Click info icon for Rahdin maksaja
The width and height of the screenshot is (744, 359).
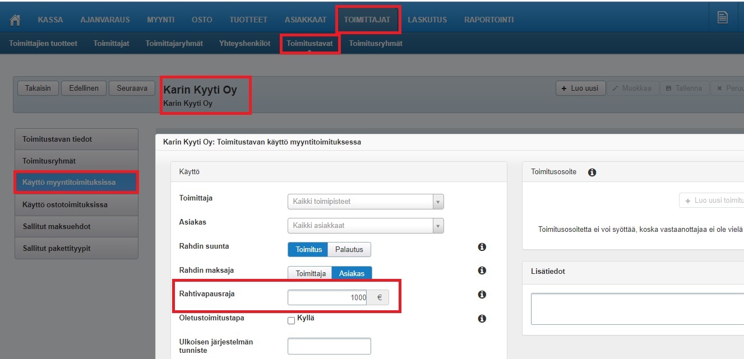(481, 271)
